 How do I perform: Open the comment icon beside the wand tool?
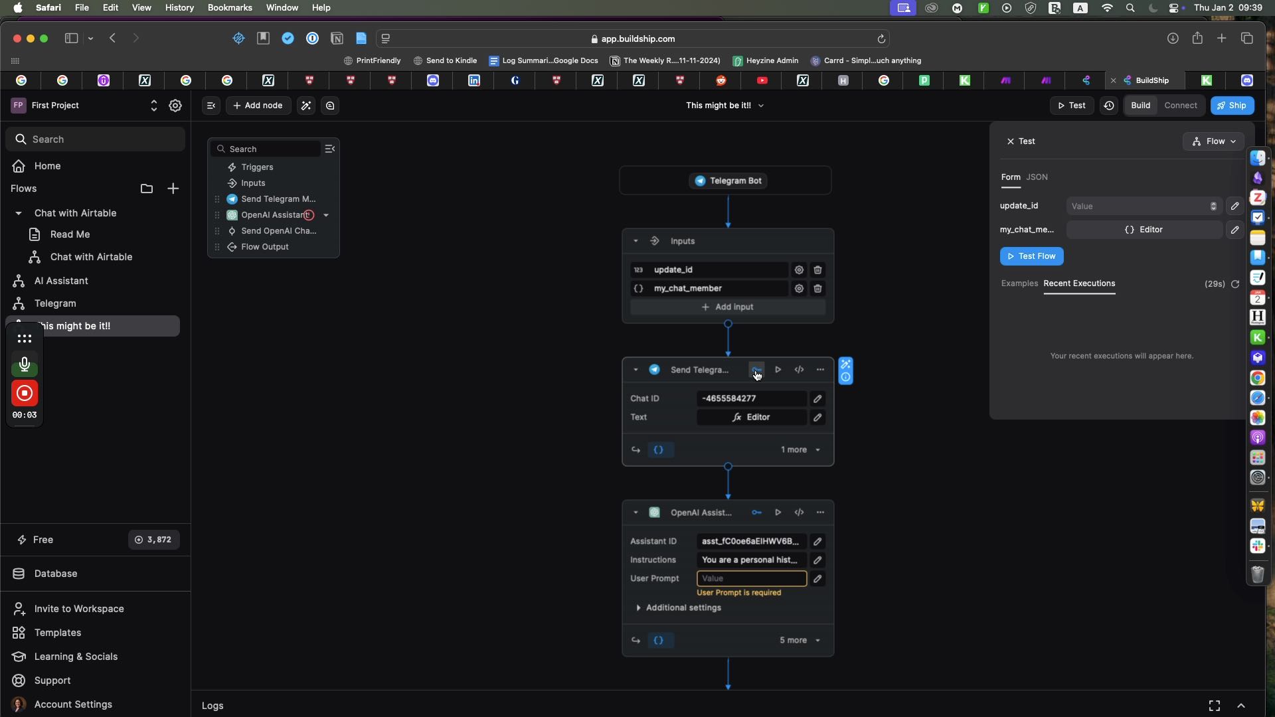pyautogui.click(x=330, y=106)
